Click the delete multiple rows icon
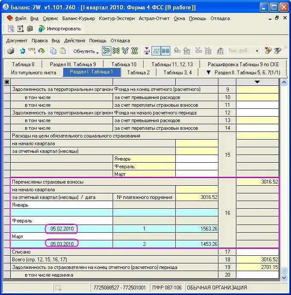 [208, 51]
